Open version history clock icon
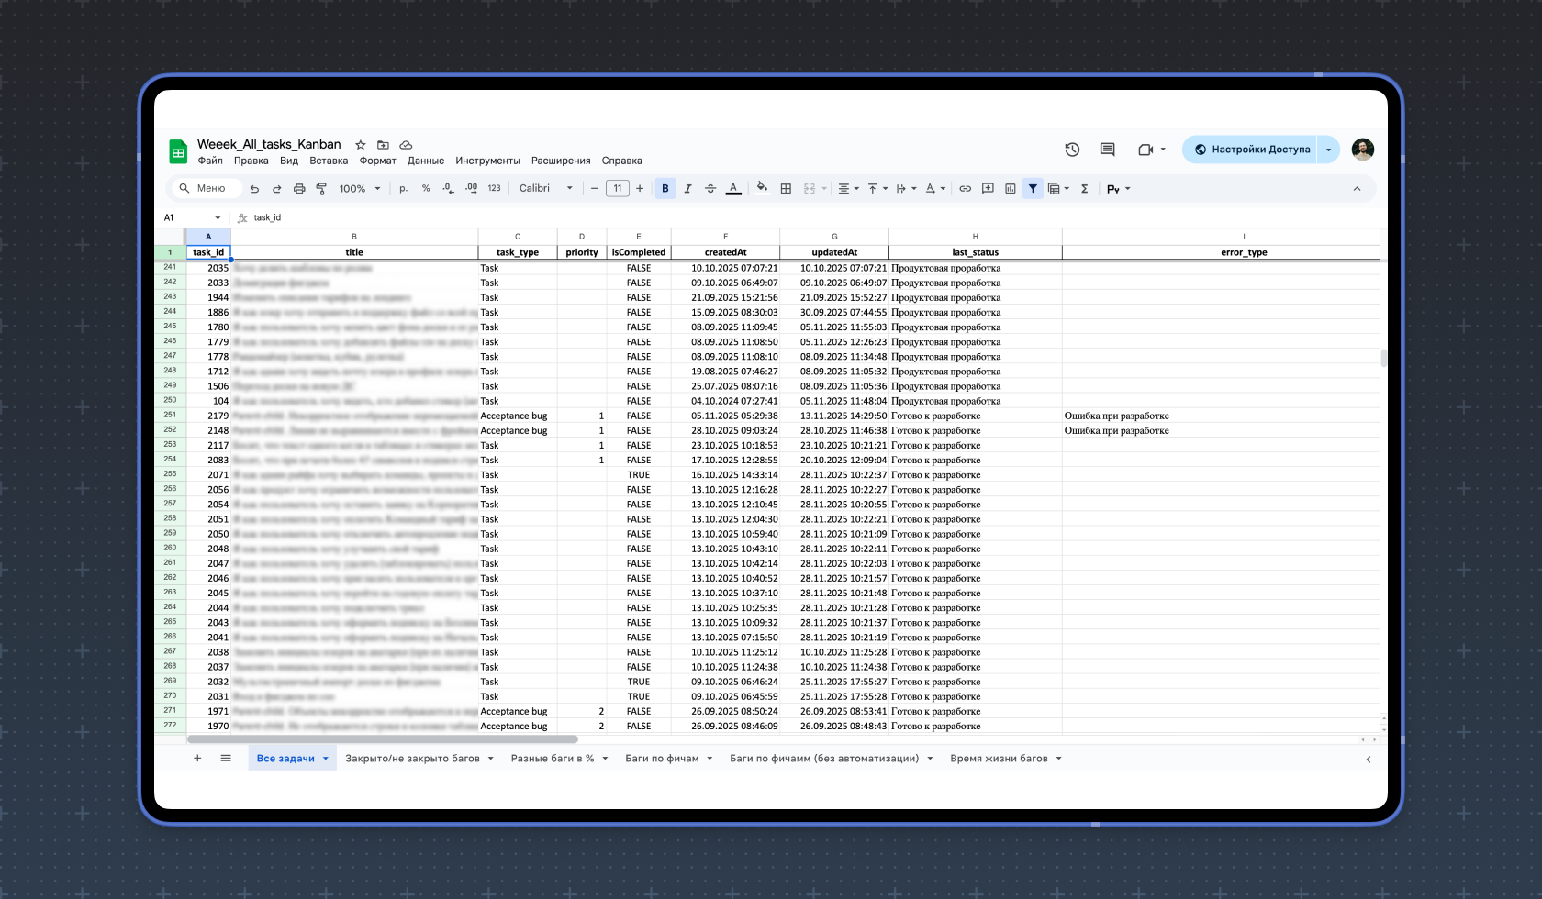 (1072, 150)
